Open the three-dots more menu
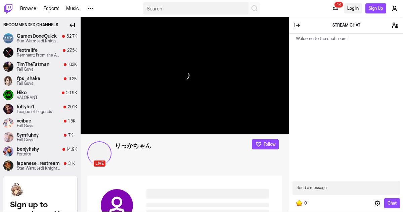 [x=91, y=8]
